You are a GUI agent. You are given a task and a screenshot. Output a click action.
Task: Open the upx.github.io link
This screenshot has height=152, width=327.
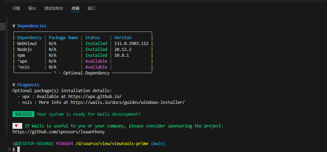[x=95, y=97]
